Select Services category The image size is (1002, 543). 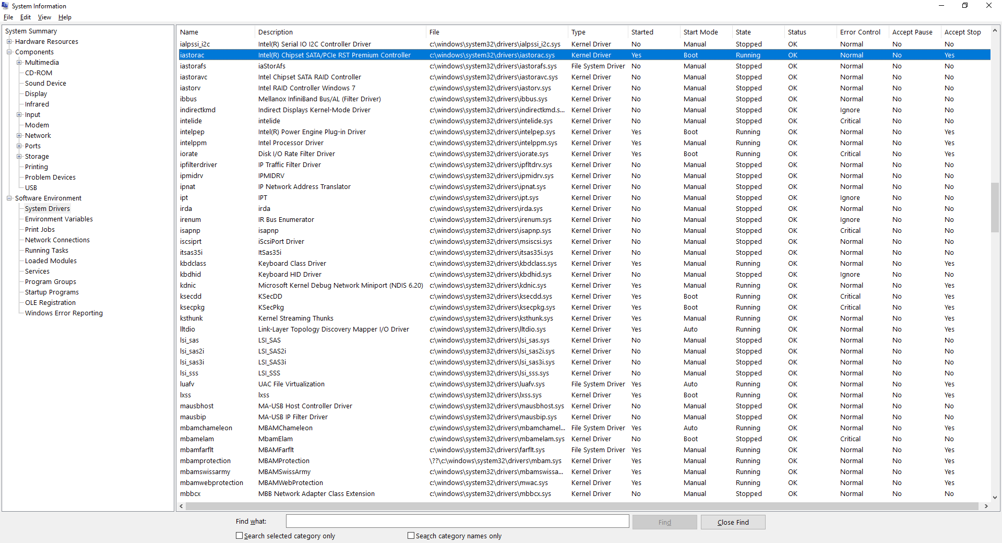click(37, 271)
